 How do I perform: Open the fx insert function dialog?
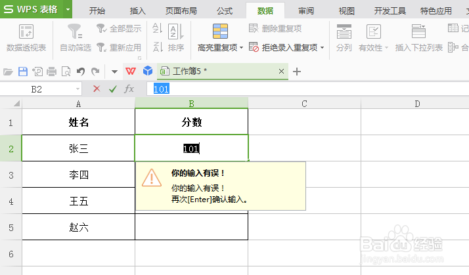tap(129, 89)
